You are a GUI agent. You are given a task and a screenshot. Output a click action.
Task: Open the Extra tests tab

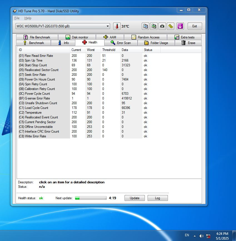(184, 37)
